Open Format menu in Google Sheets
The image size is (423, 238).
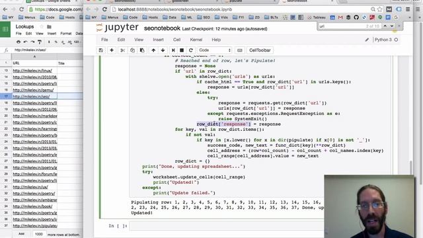click(66, 34)
